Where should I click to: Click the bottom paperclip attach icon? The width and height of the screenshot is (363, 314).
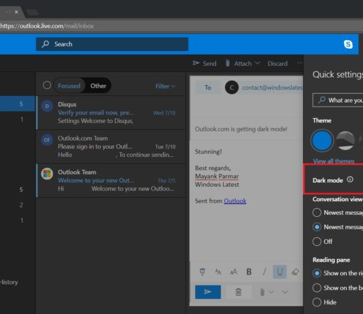[262, 292]
